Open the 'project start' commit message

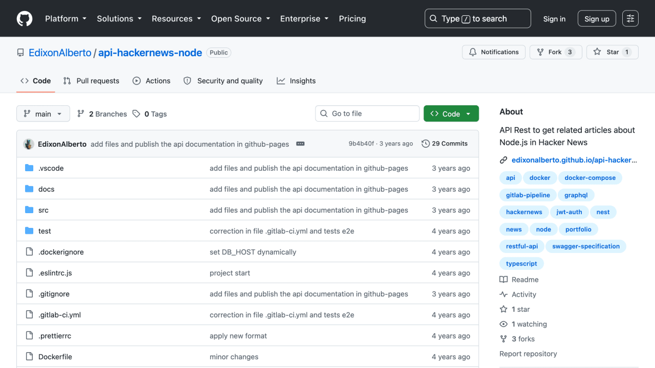(230, 273)
